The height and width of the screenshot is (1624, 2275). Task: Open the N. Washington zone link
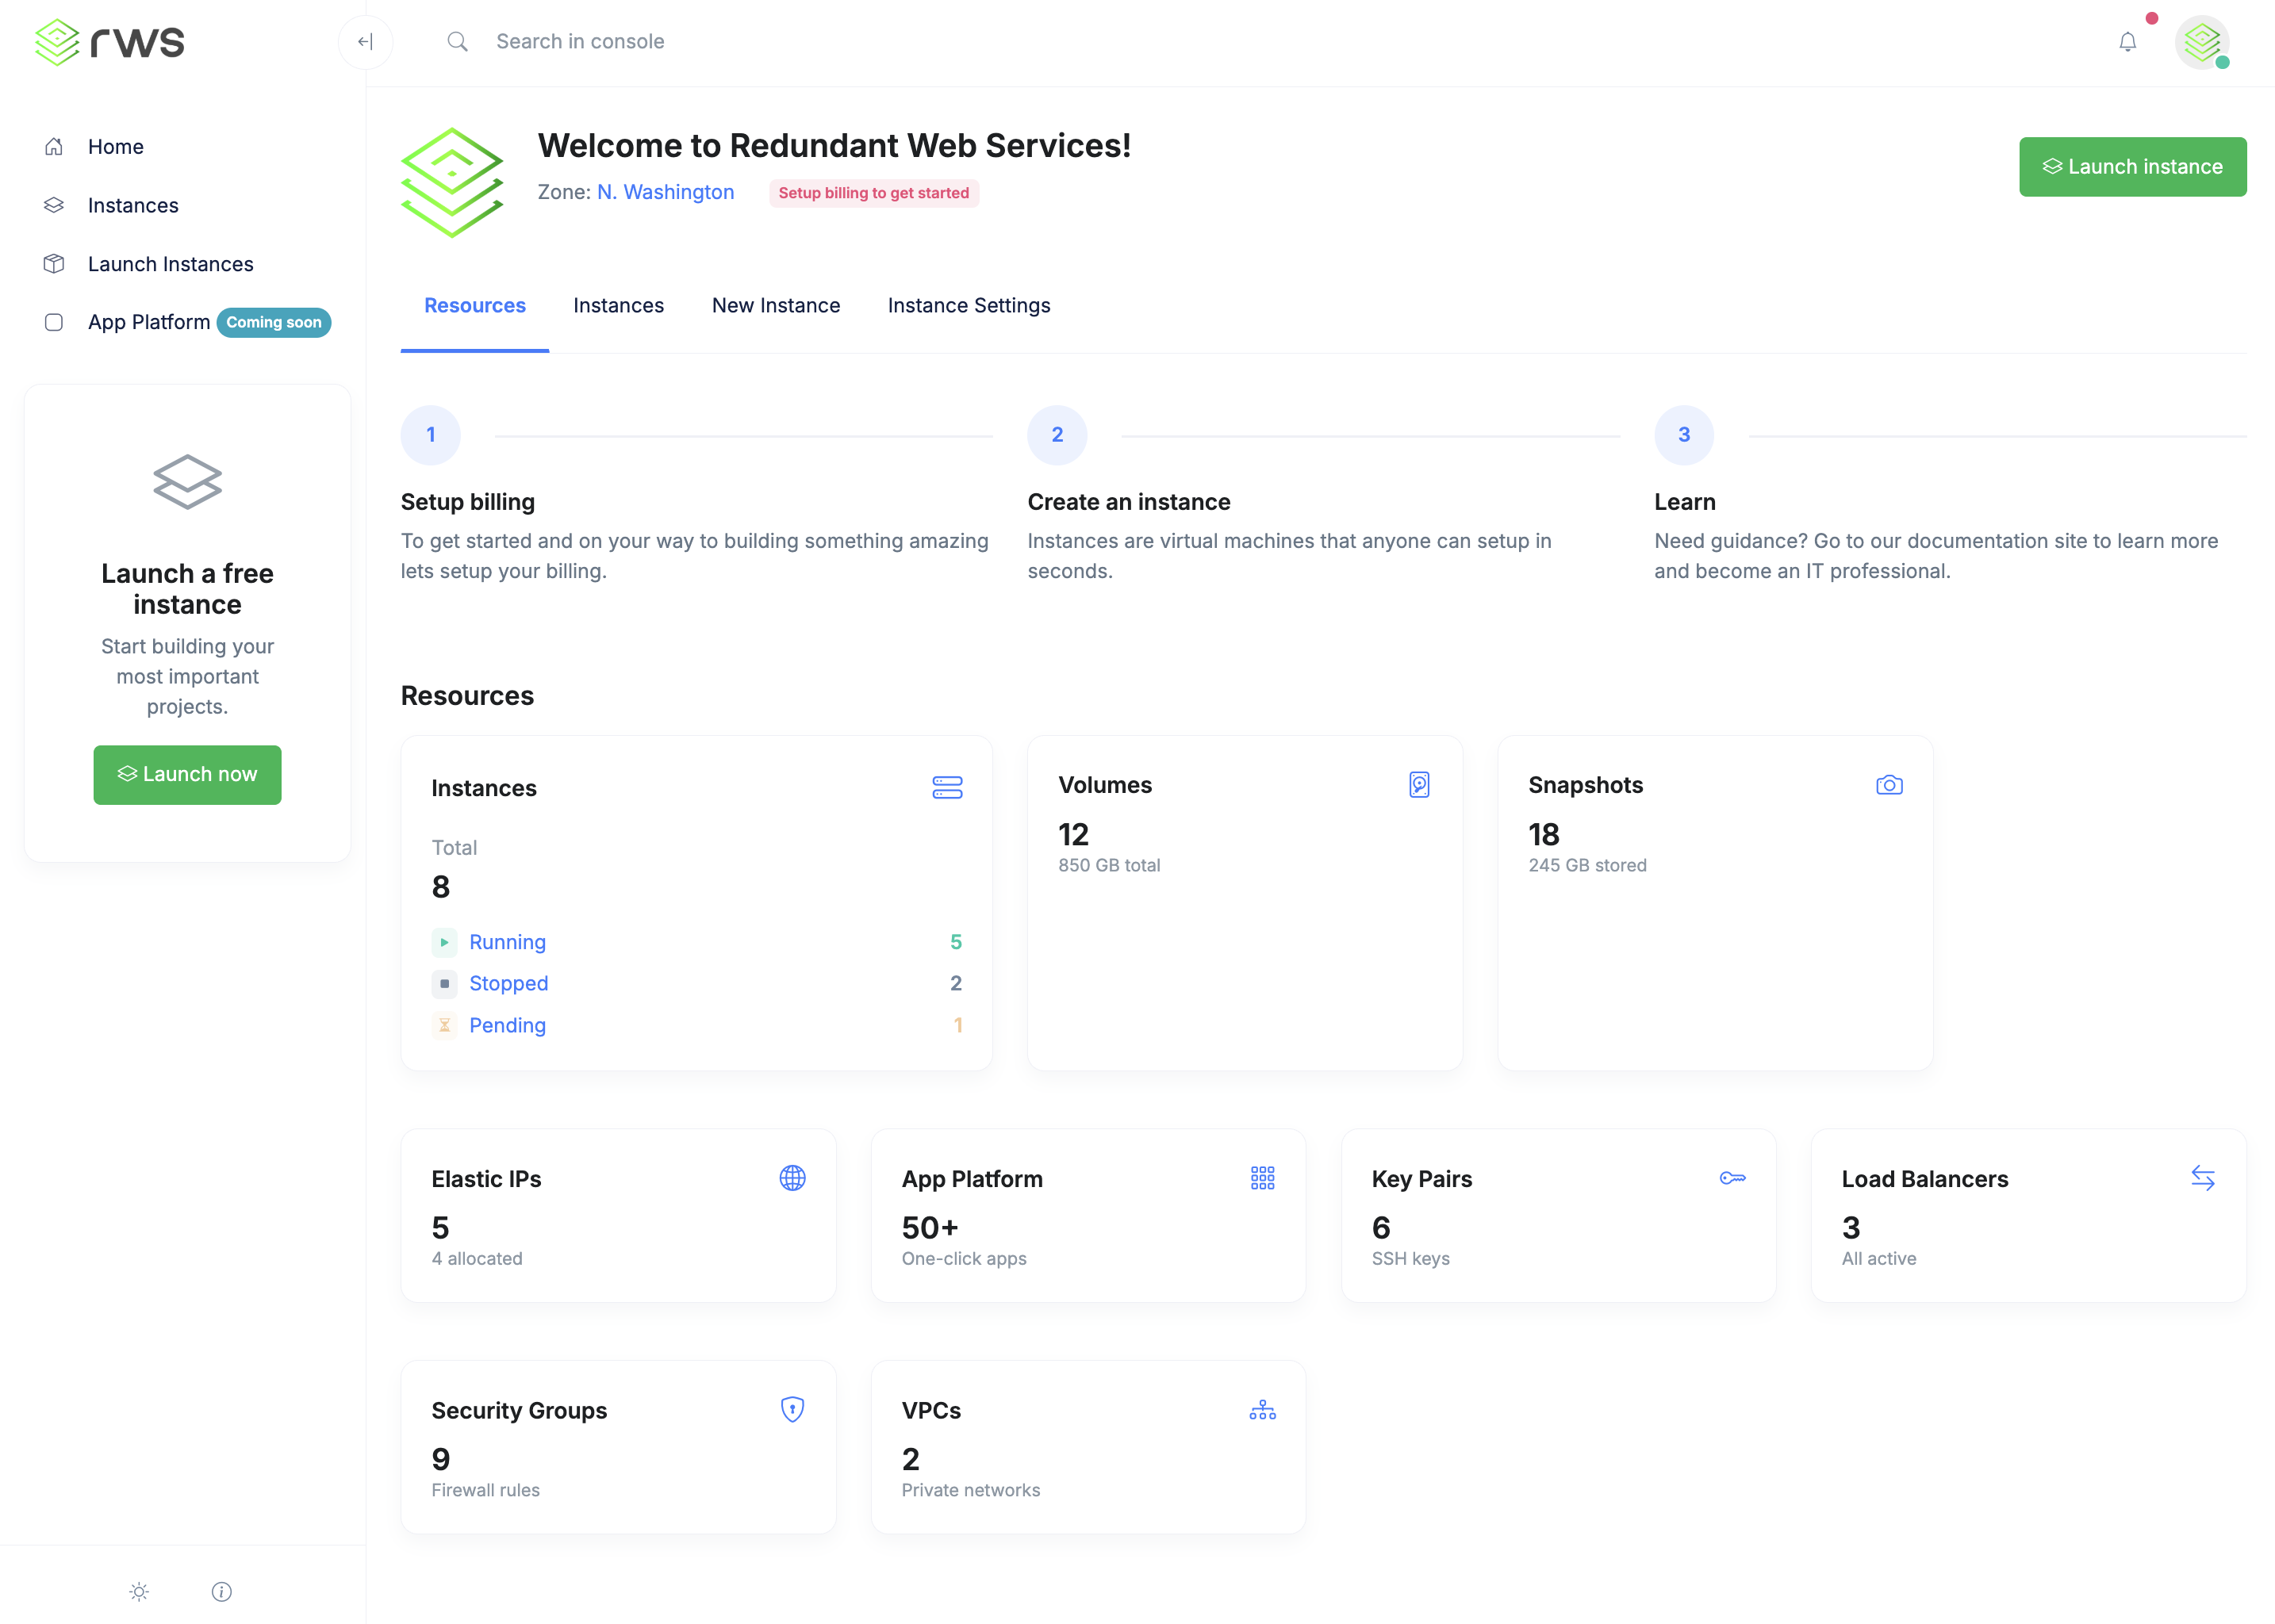(x=666, y=192)
